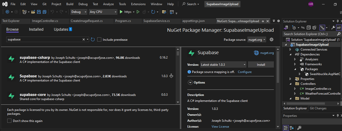This screenshot has width=342, height=131.
Task: Click the Search button in title bar
Action: click(191, 4)
